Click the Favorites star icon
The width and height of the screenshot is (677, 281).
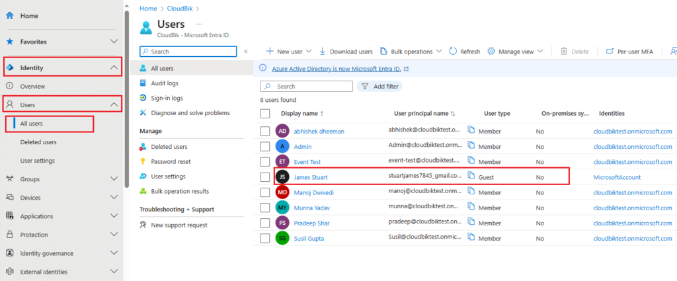tap(9, 42)
